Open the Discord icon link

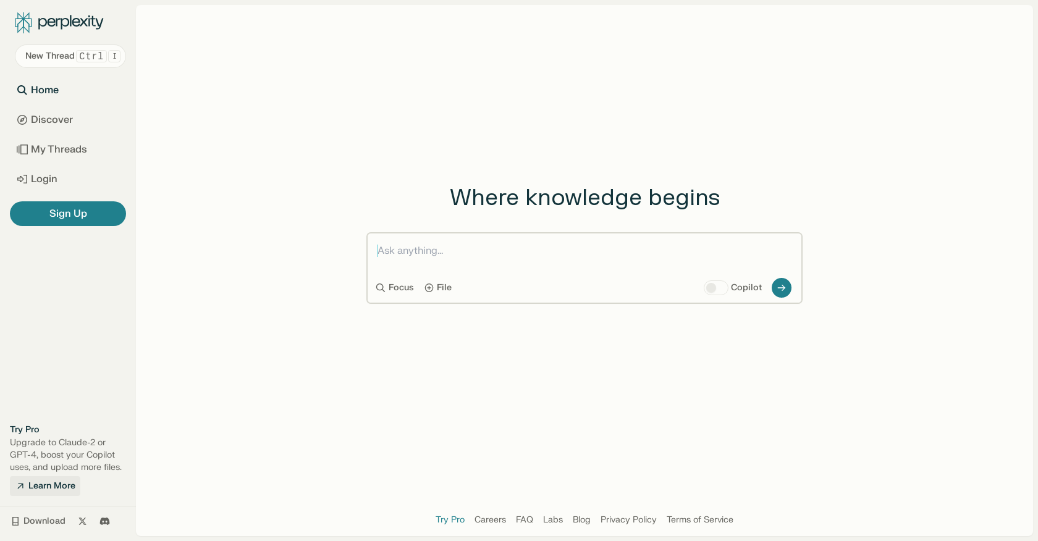(x=105, y=521)
